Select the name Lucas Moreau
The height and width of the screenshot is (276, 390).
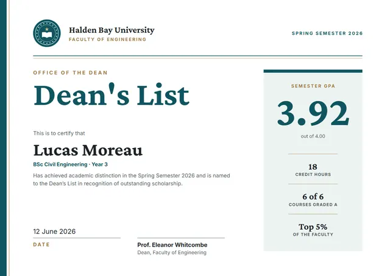88,150
